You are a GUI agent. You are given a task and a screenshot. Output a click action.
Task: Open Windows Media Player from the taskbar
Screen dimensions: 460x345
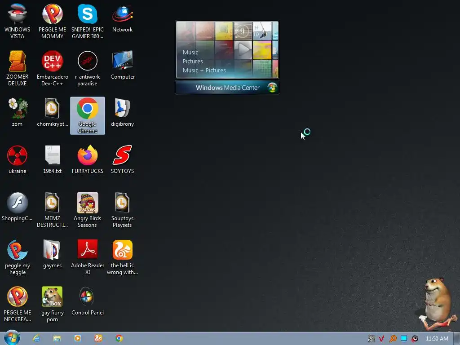click(77, 339)
